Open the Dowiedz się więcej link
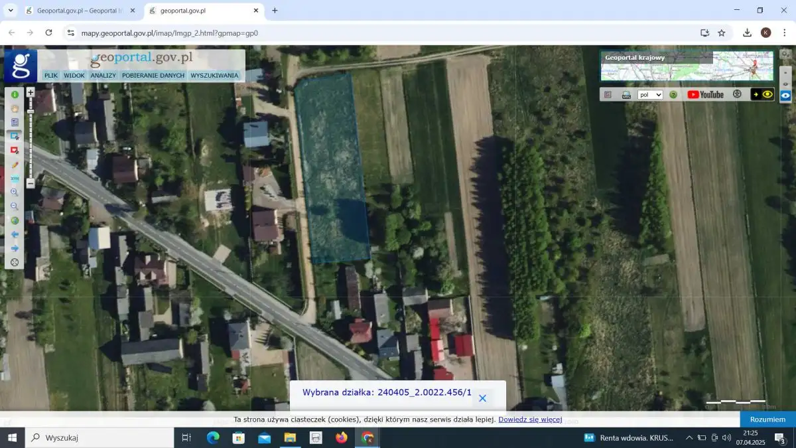 point(530,419)
